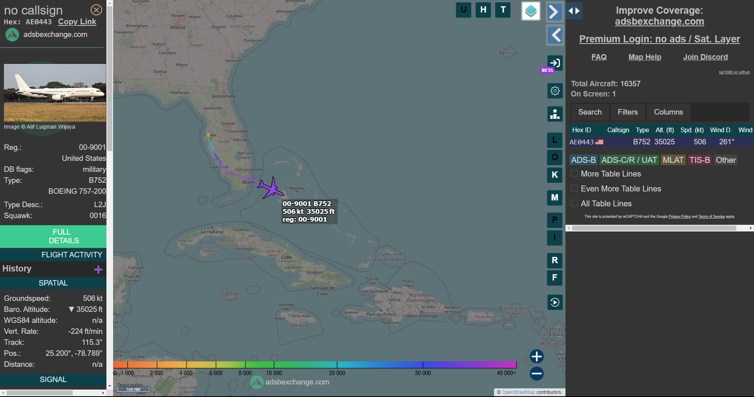Click the P map button

coord(555,220)
